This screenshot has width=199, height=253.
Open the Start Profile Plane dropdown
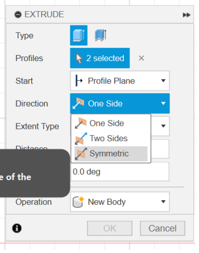coord(120,81)
